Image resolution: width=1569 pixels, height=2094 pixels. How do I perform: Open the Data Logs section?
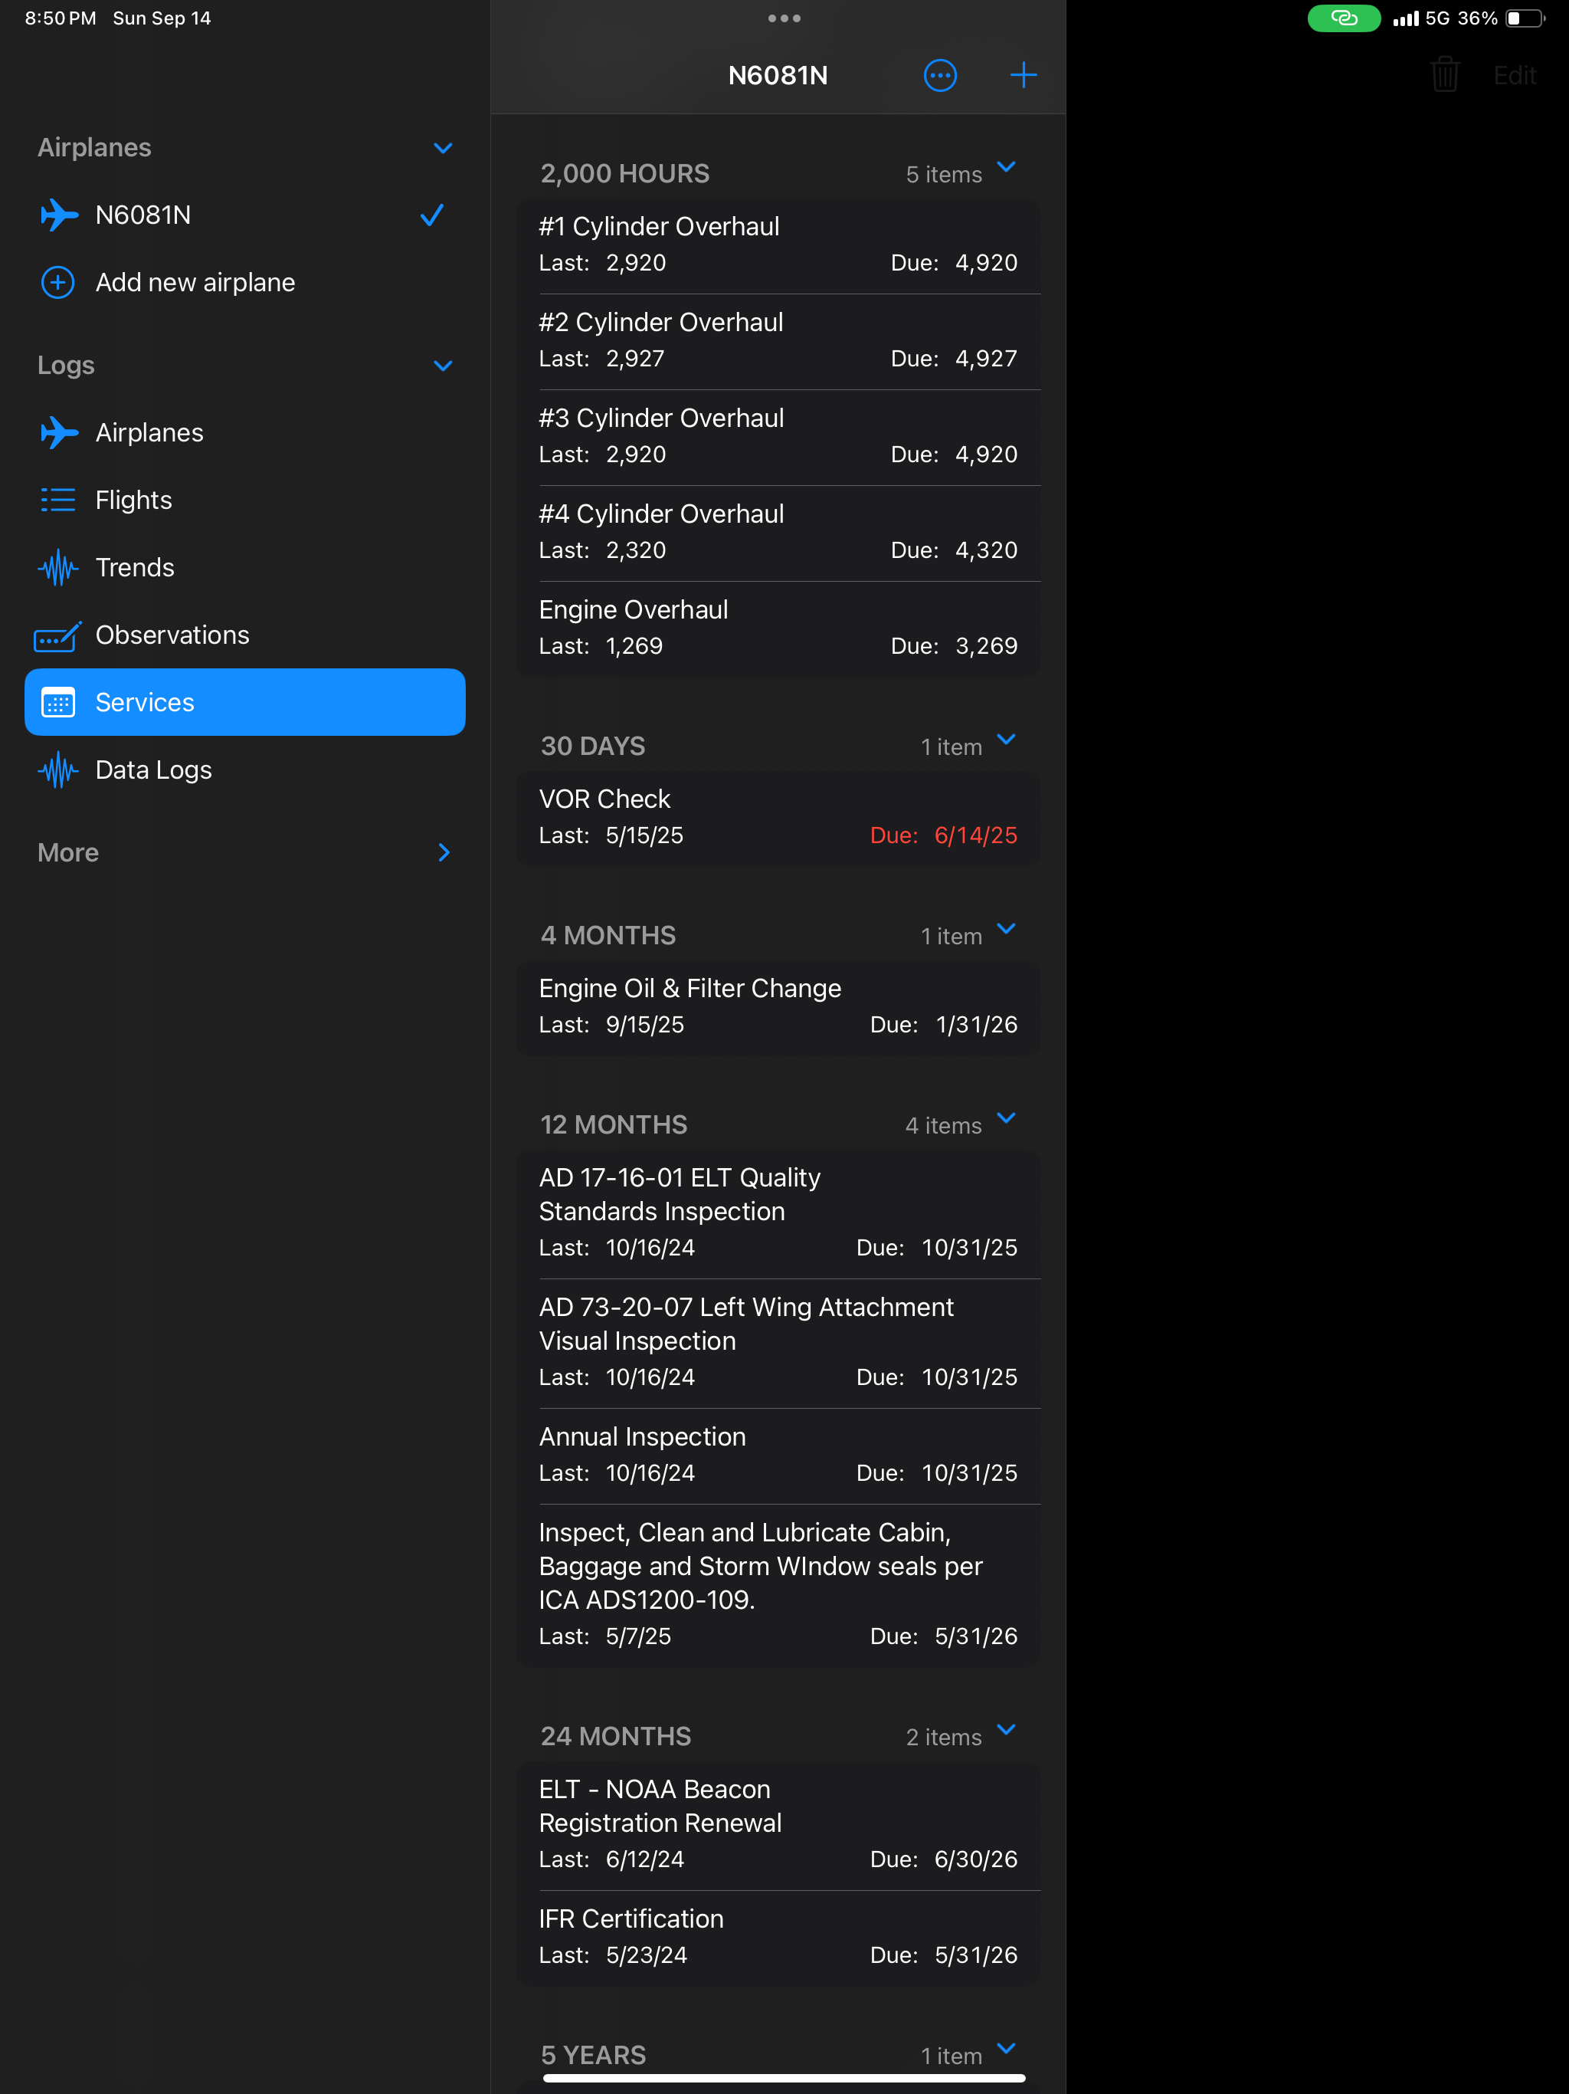coord(245,770)
